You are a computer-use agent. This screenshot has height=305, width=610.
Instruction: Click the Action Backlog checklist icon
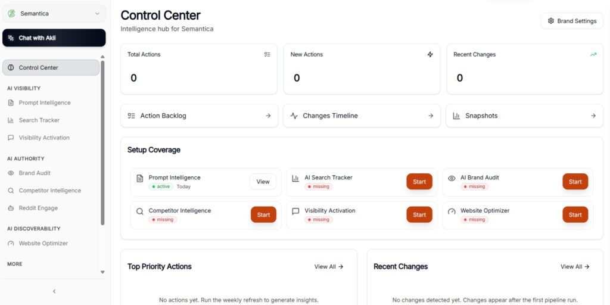click(x=132, y=116)
